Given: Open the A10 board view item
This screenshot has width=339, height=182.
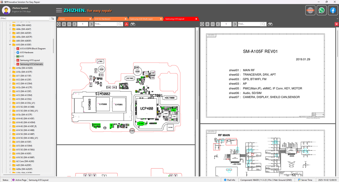Looking at the screenshot, I should (x=22, y=56).
